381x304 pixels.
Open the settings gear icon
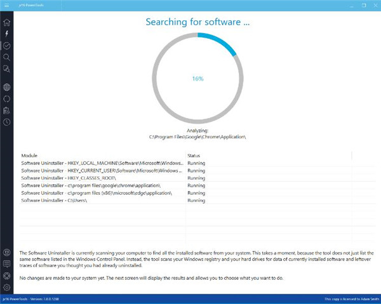pyautogui.click(x=6, y=287)
